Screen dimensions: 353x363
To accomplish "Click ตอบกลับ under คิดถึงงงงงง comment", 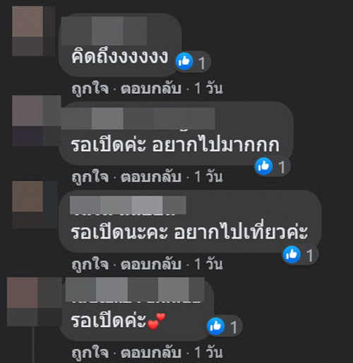I will click(151, 89).
